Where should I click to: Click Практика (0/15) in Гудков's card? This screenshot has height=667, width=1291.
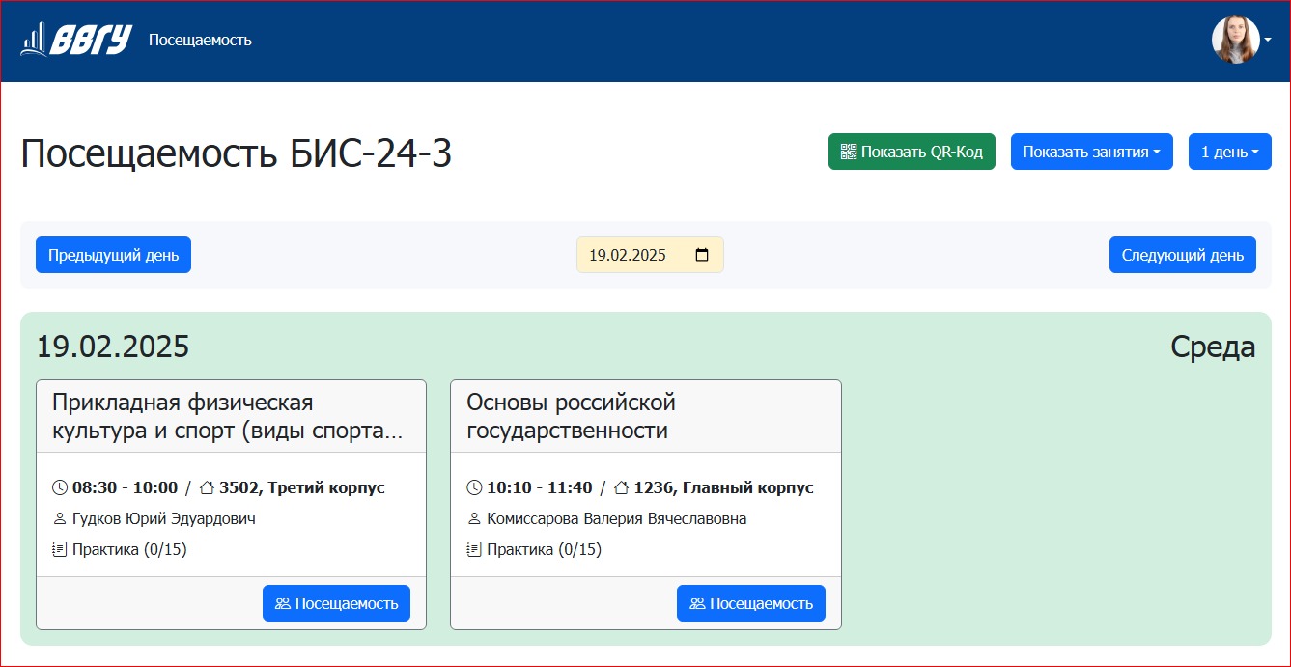point(129,549)
